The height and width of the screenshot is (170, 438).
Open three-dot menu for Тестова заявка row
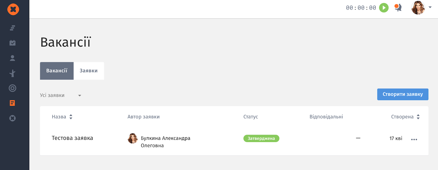(x=414, y=139)
